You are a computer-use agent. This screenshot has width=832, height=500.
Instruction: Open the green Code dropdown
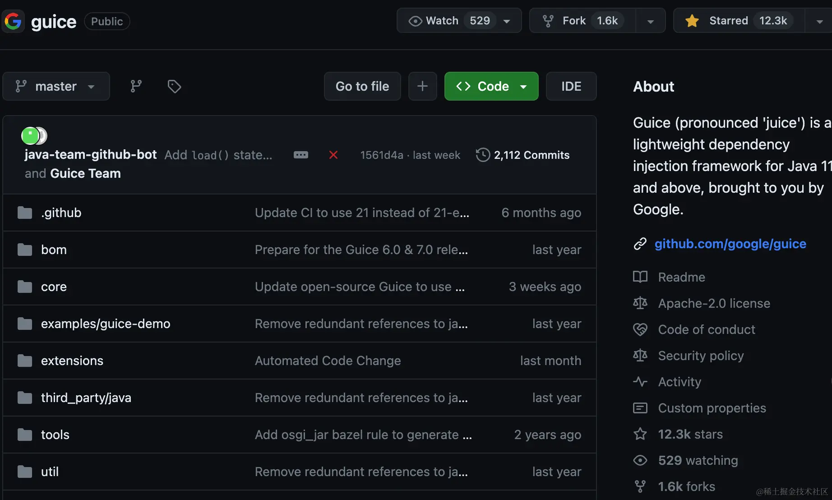click(491, 86)
